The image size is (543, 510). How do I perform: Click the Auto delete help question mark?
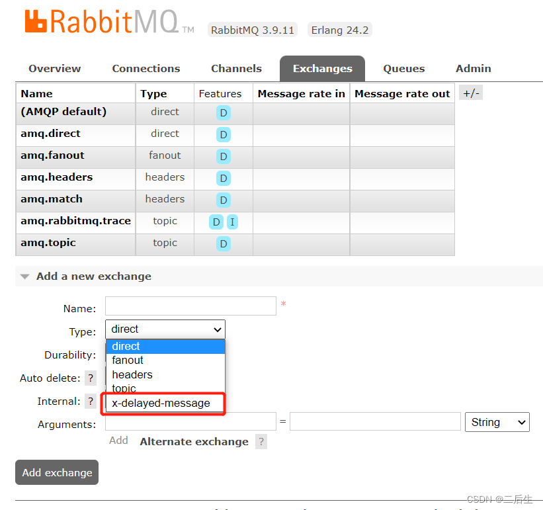coord(91,378)
